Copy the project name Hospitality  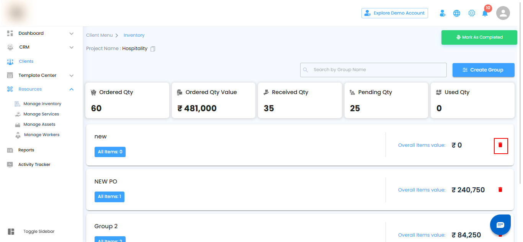tap(153, 49)
